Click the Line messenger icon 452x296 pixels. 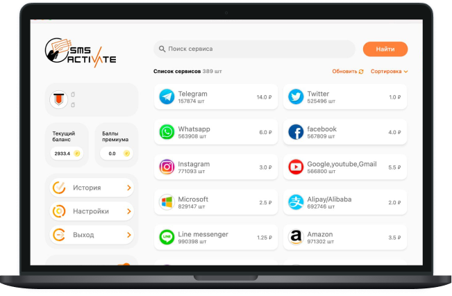(167, 238)
